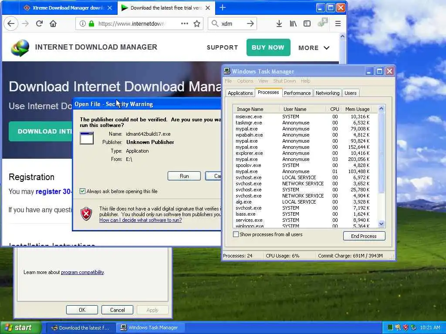Open the library icon
The height and width of the screenshot is (334, 446).
click(293, 23)
